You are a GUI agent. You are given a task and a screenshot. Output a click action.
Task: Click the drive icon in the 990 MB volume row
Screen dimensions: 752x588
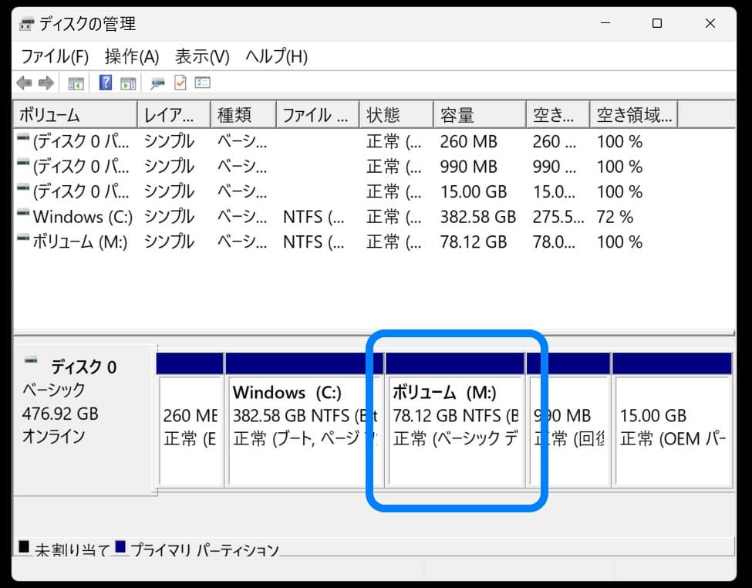(x=23, y=162)
